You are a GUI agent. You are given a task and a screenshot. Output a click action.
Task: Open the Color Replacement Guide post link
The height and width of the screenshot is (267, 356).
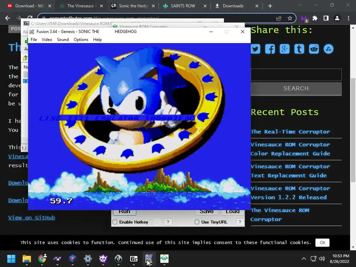pyautogui.click(x=290, y=149)
